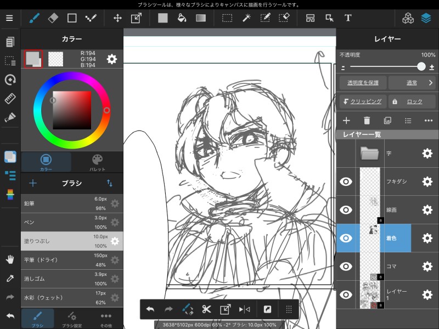The height and width of the screenshot is (329, 439).
Task: Select the solid fill rectangle tool
Action: tap(162, 18)
